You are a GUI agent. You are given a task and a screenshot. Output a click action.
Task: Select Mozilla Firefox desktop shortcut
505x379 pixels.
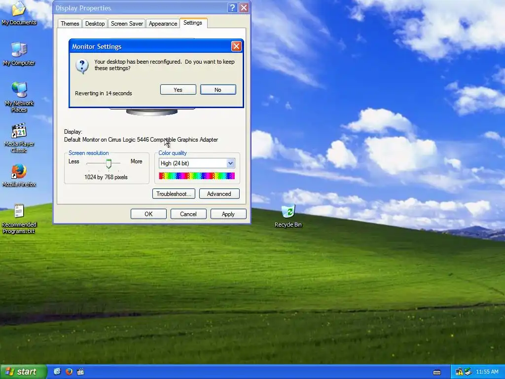pos(19,175)
